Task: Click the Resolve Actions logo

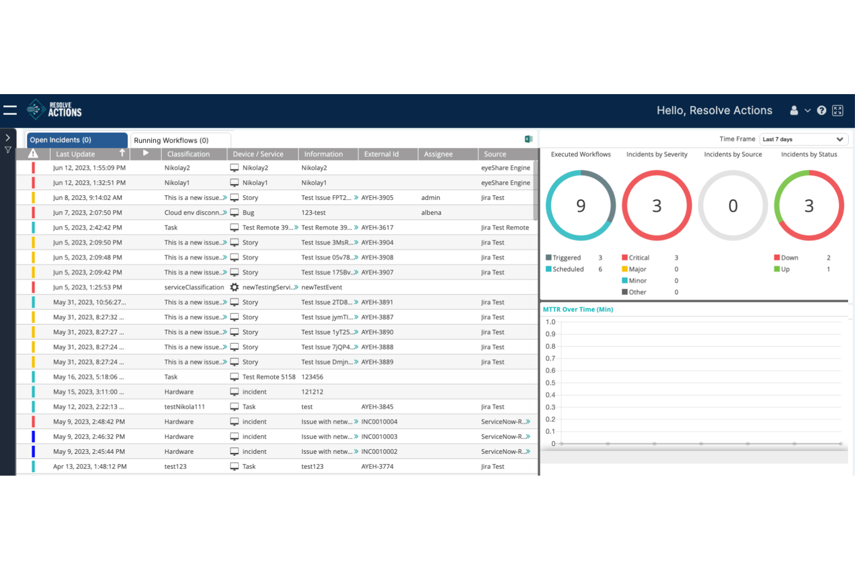Action: (54, 109)
